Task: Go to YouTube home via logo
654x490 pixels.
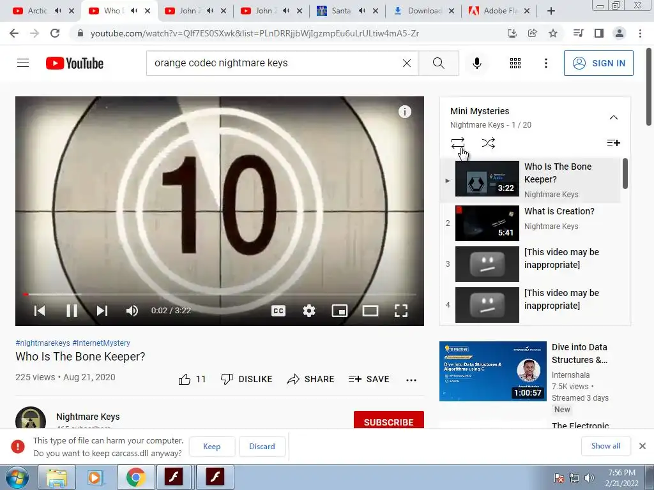Action: (x=75, y=63)
